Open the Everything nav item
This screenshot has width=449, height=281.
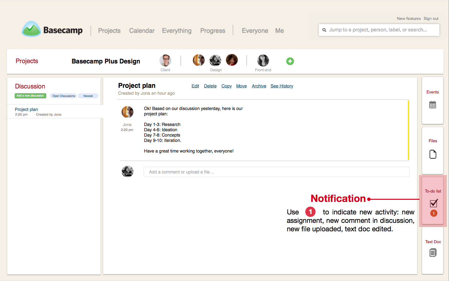177,31
